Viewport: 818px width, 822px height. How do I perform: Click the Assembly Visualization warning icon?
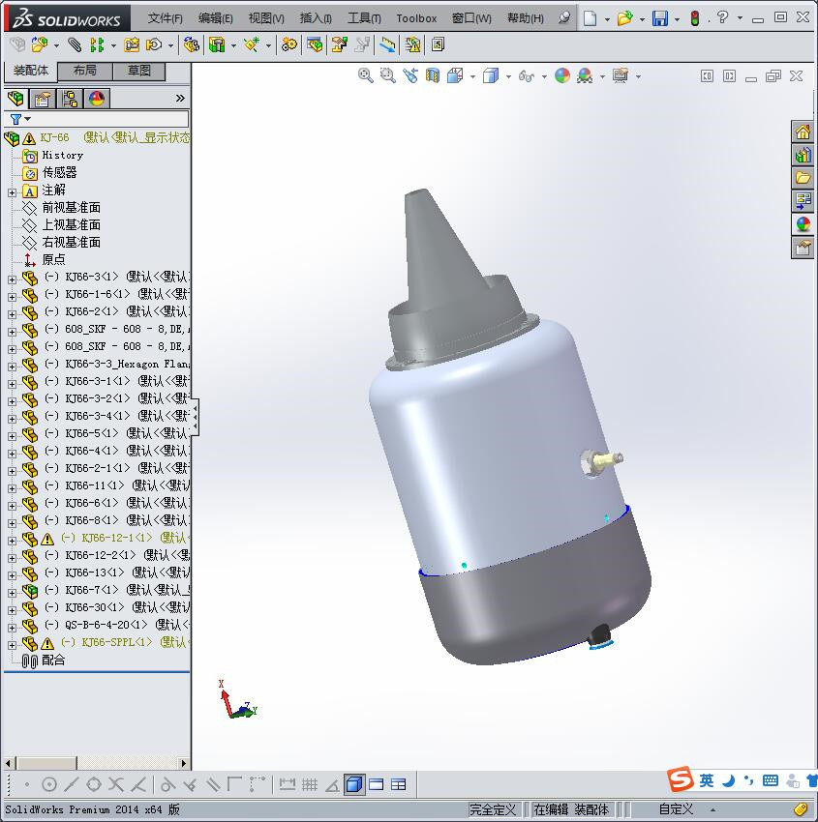click(413, 45)
